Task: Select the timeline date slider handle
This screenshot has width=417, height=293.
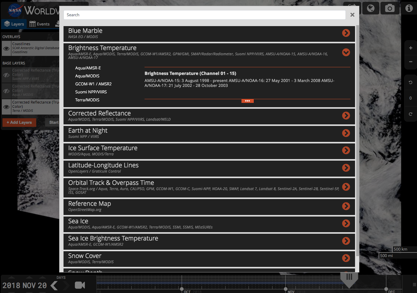Action: coord(349,277)
